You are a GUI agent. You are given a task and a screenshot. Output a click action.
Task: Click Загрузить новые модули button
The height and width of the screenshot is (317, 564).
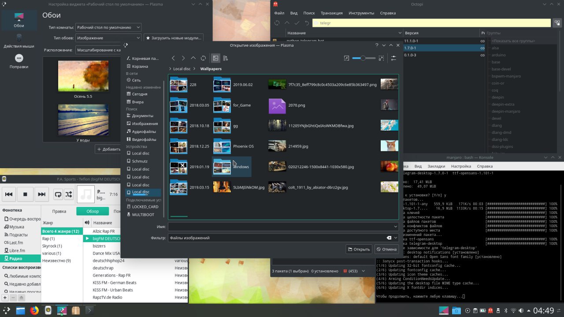click(174, 38)
